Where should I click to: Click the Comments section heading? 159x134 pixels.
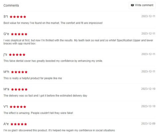click(11, 5)
